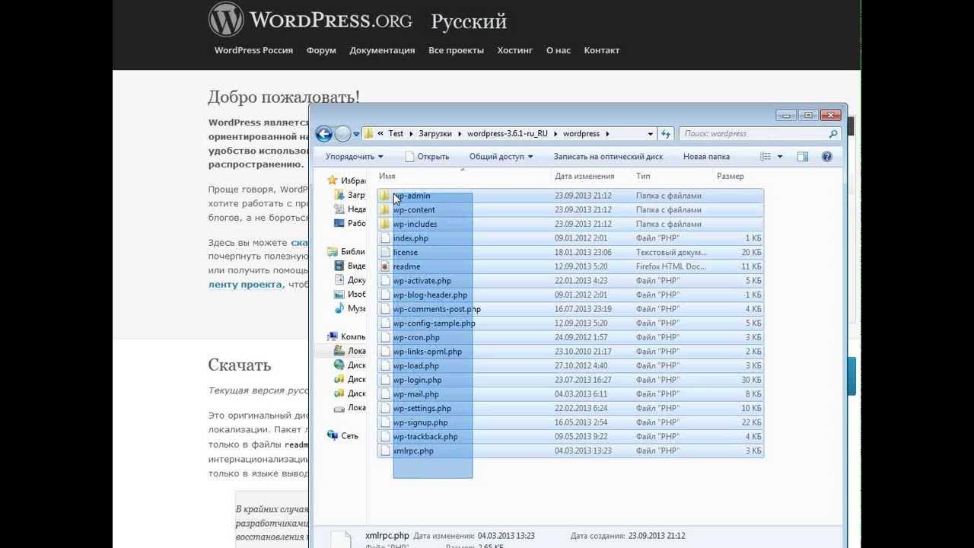The image size is (974, 548).
Task: Open the Форум menu on WordPress site
Action: tap(321, 50)
